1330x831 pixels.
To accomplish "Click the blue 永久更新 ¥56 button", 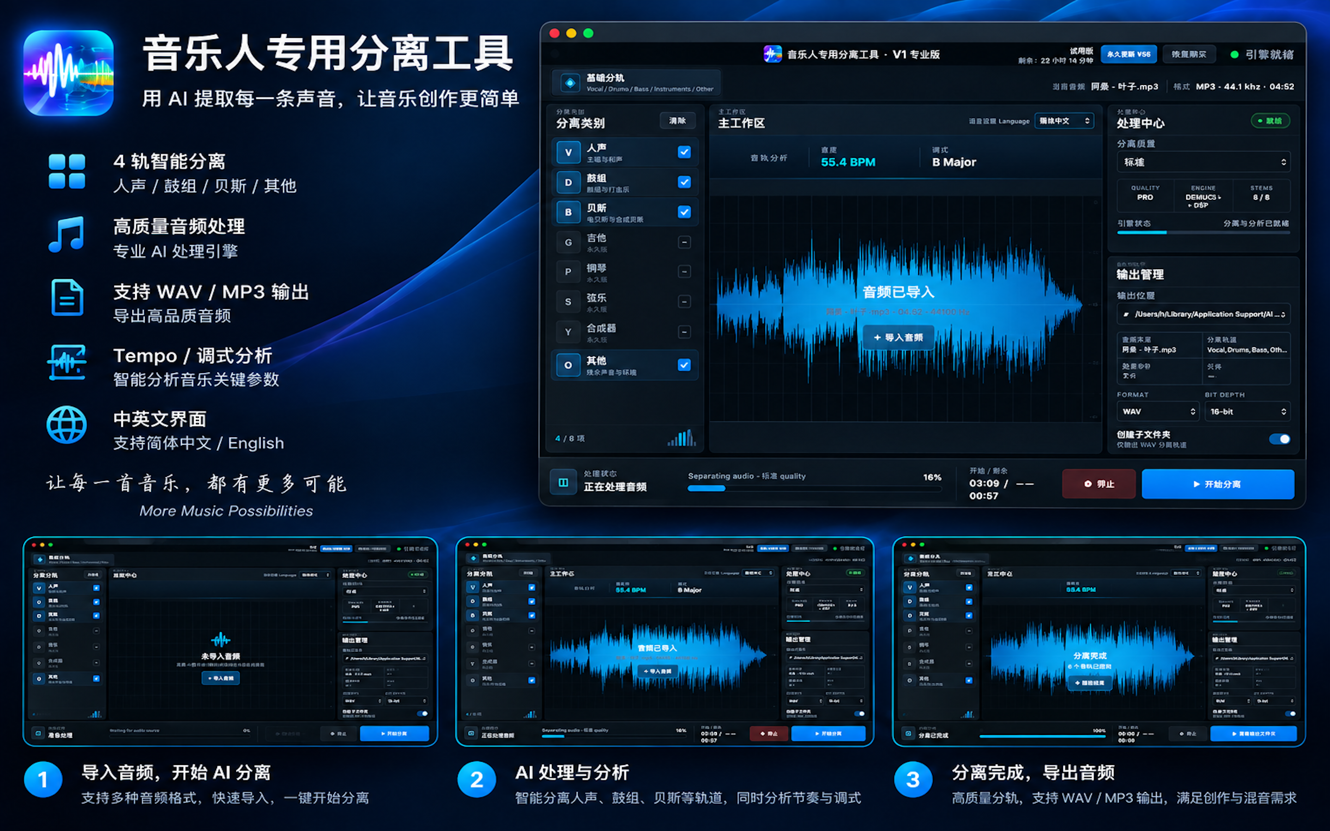I will coord(1128,54).
